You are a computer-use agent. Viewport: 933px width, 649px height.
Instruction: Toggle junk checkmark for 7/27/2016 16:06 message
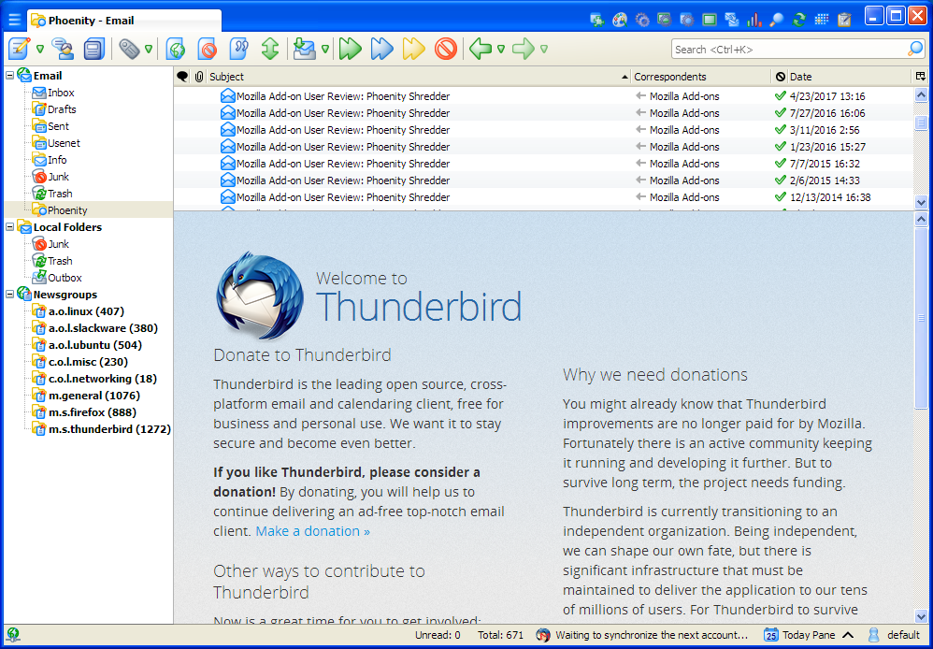[x=780, y=112]
